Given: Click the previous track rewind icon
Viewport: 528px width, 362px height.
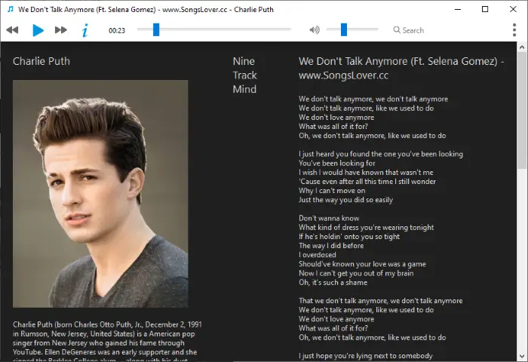Looking at the screenshot, I should [12, 30].
